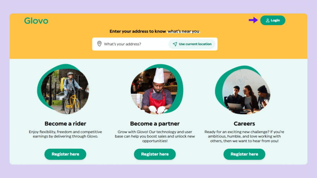
Task: Click the Glovo logo
Action: pos(36,21)
